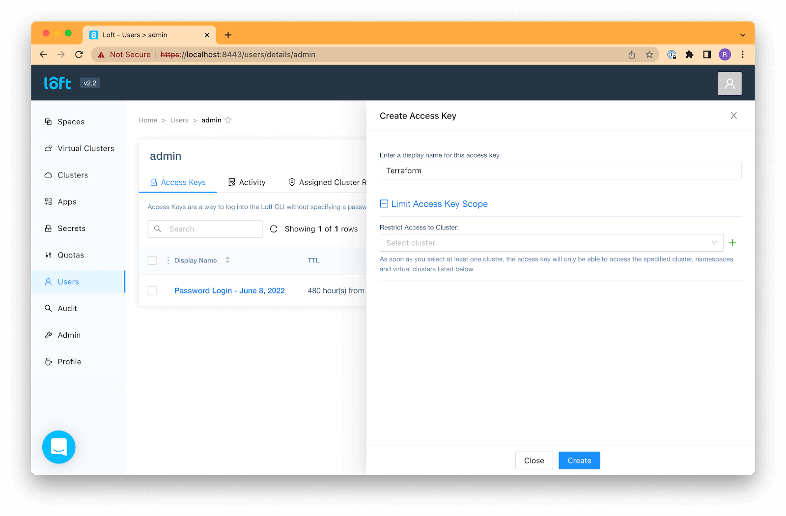Click the Search access keys field
The width and height of the screenshot is (786, 516).
click(205, 229)
